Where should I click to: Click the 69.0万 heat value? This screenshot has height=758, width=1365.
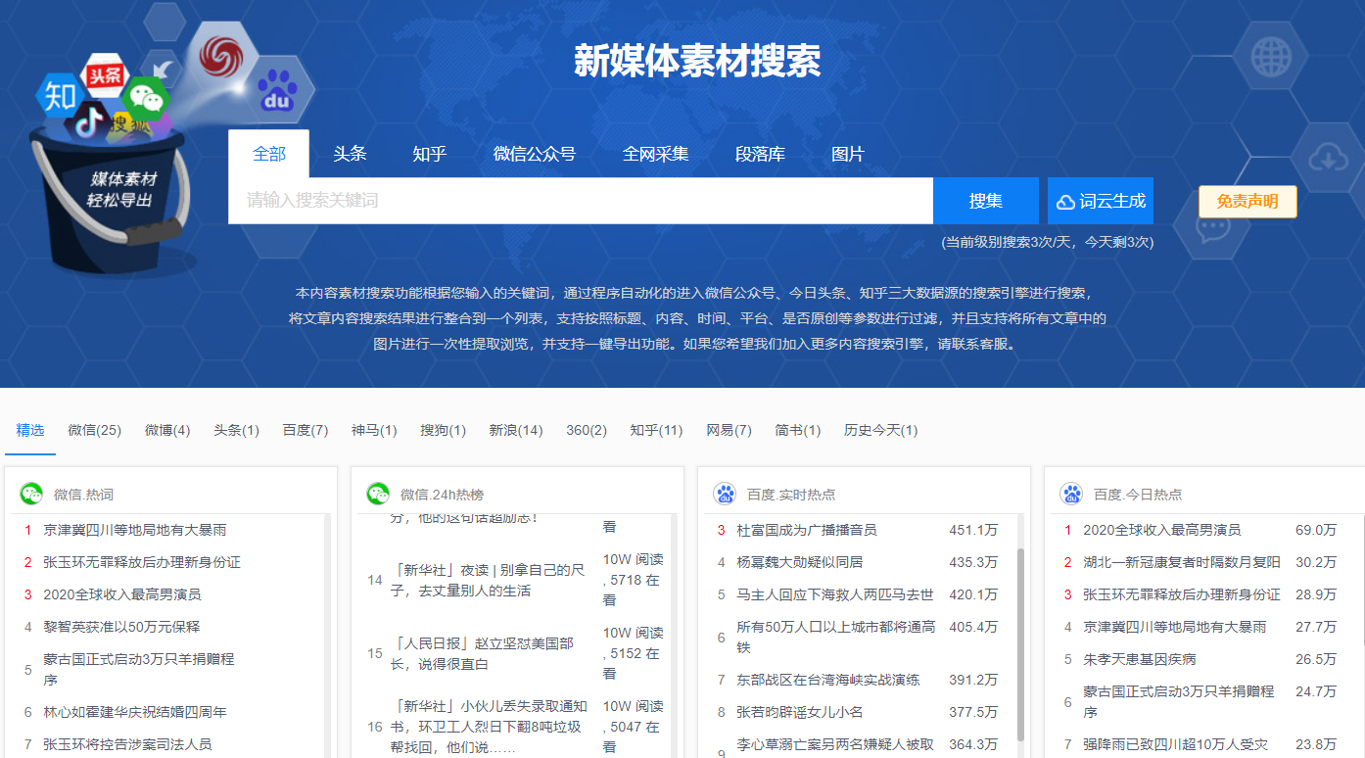(x=1316, y=530)
